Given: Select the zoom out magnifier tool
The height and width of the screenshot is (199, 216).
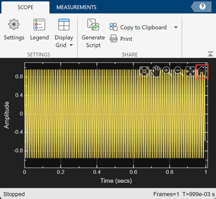Looking at the screenshot, I should (x=179, y=71).
